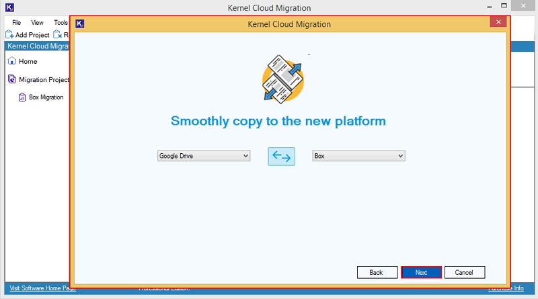Open the Purchase Info link
This screenshot has height=299, width=538.
click(x=506, y=288)
